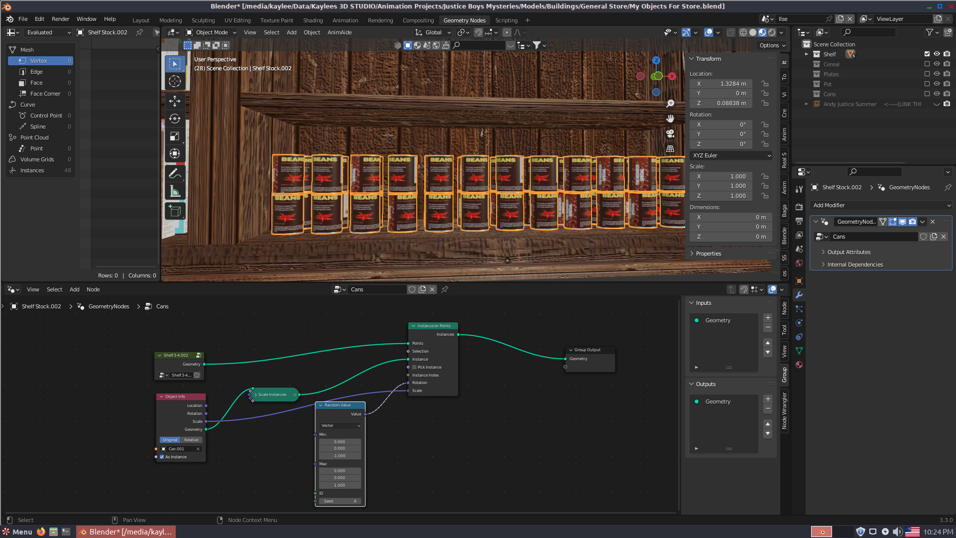Screen dimensions: 956x538
Task: Select the Rotate tool in viewport toolbar
Action: coord(175,119)
